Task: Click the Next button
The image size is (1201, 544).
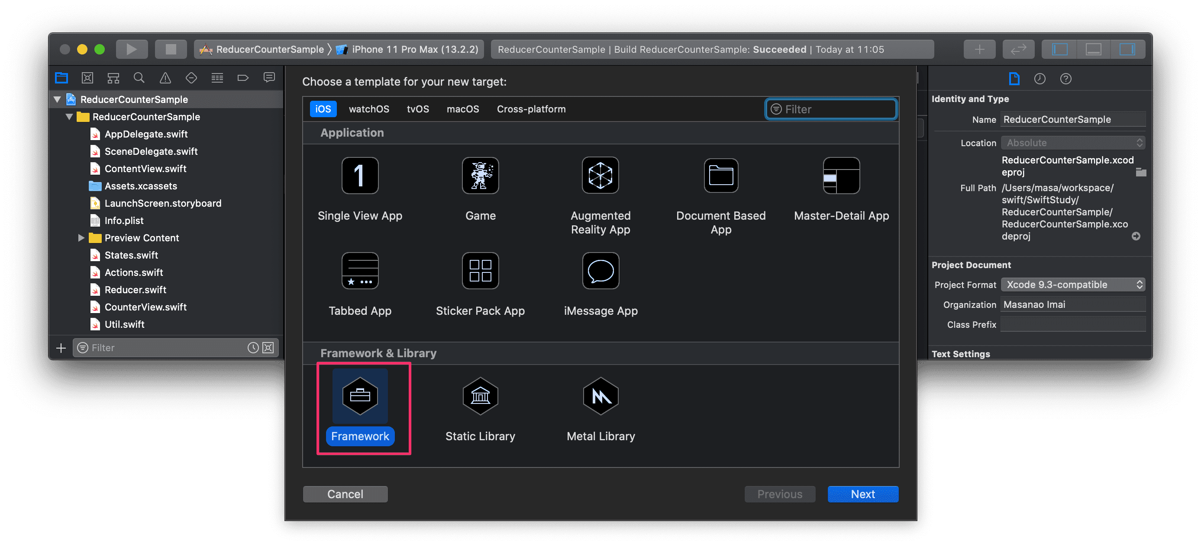Action: coord(862,494)
